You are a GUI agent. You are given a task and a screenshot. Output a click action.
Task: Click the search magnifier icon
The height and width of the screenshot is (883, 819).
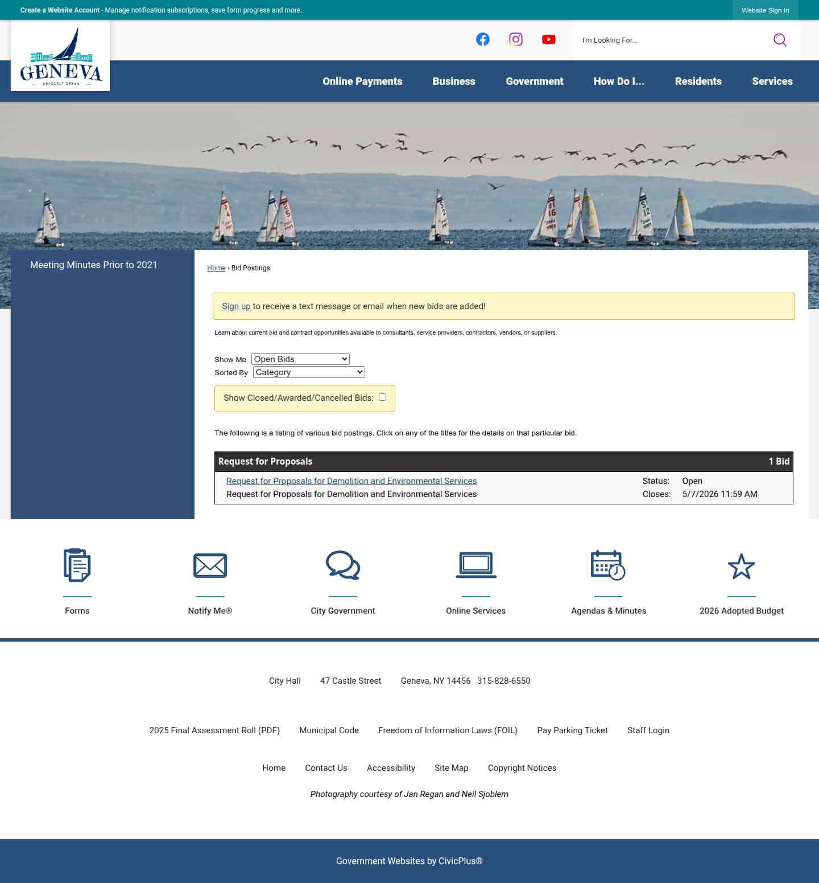pos(780,40)
